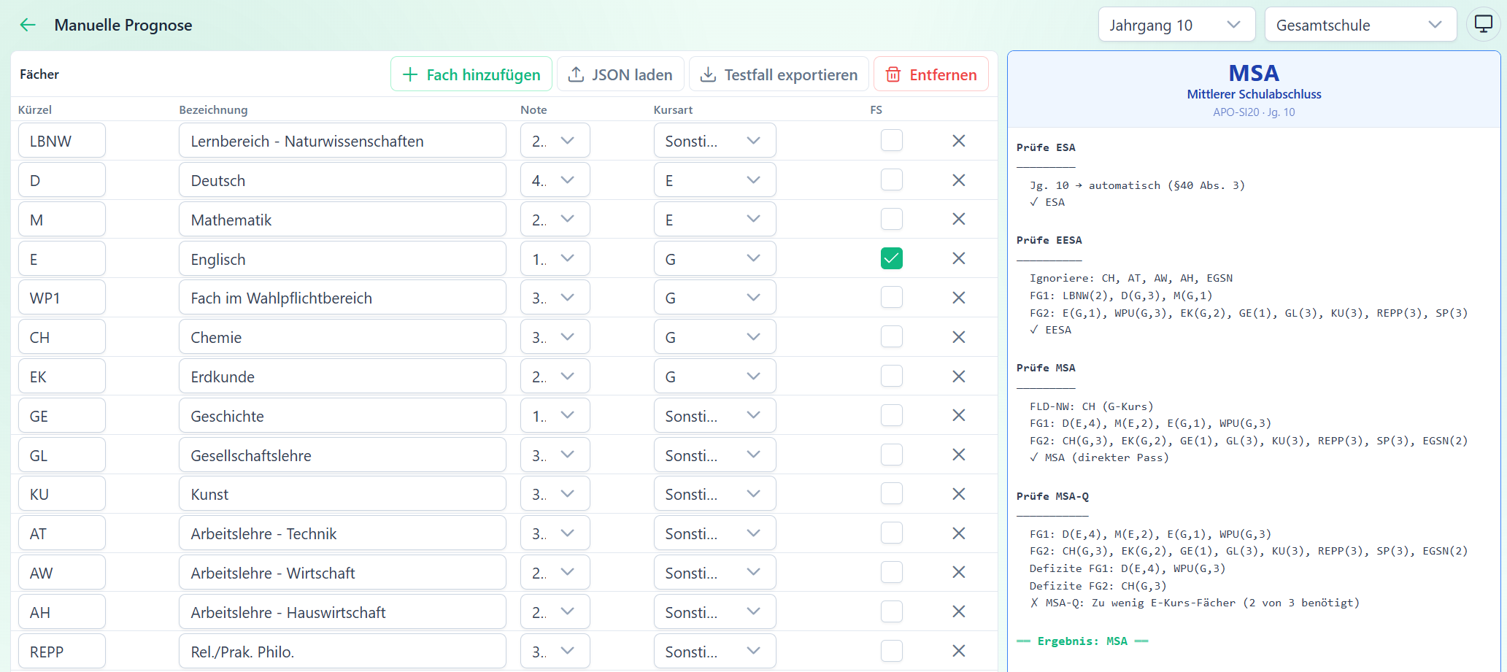Click the Prüfe EESA heading
The width and height of the screenshot is (1507, 672).
point(1049,240)
